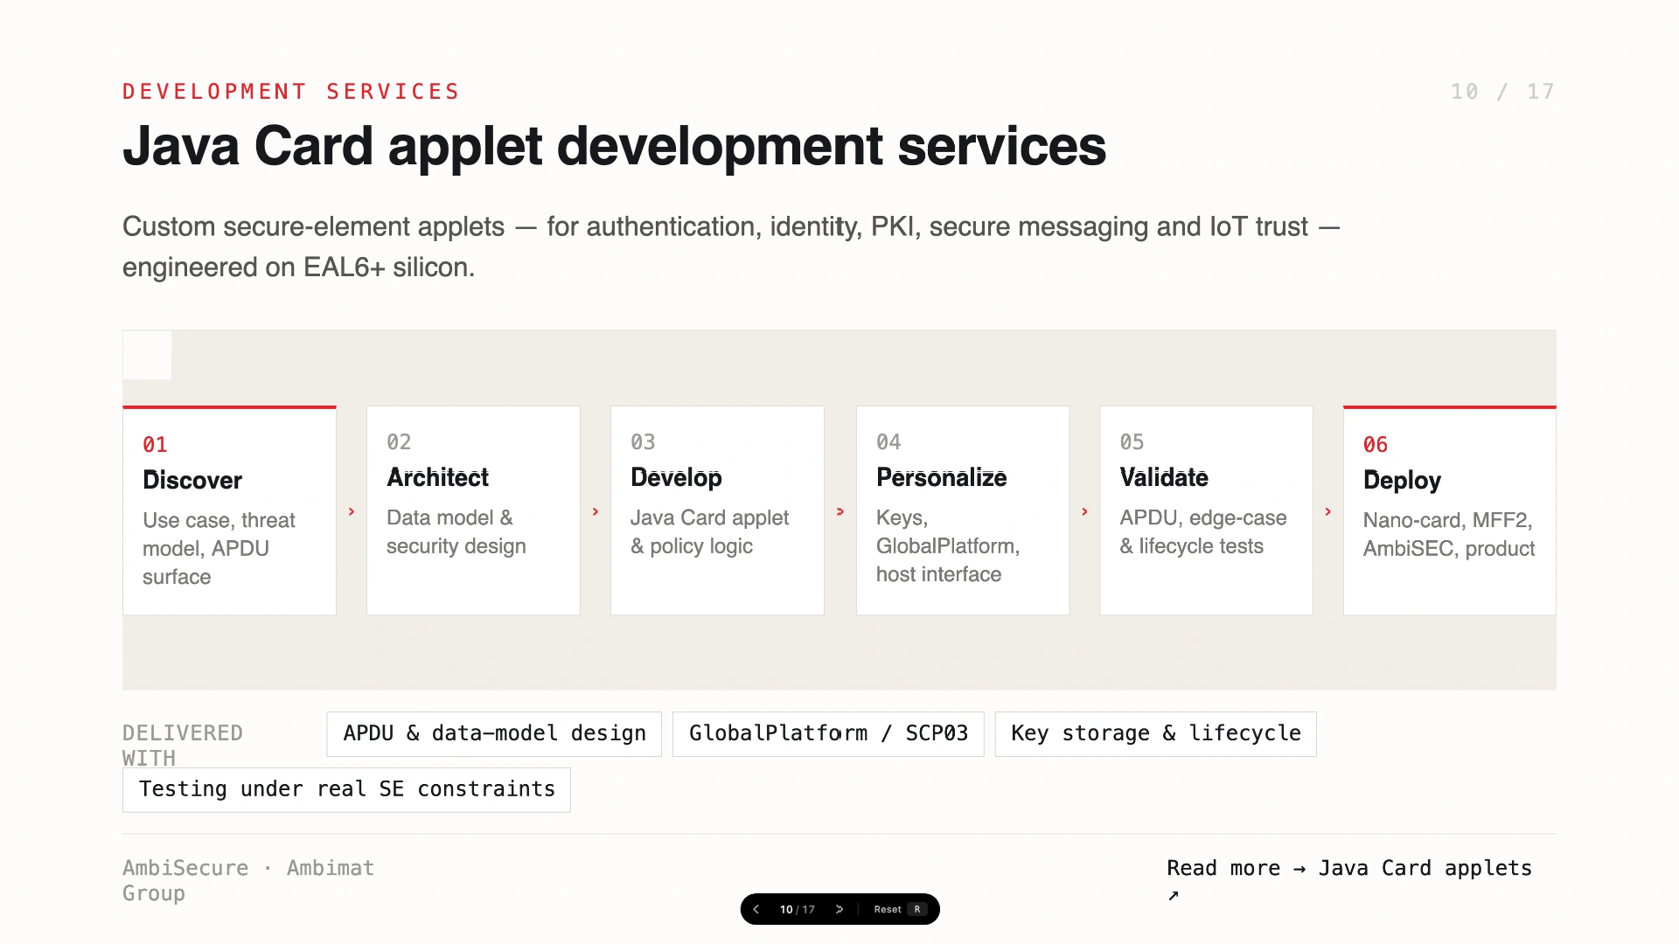Go to previous slide using left chevron
The height and width of the screenshot is (944, 1679).
pyautogui.click(x=756, y=909)
